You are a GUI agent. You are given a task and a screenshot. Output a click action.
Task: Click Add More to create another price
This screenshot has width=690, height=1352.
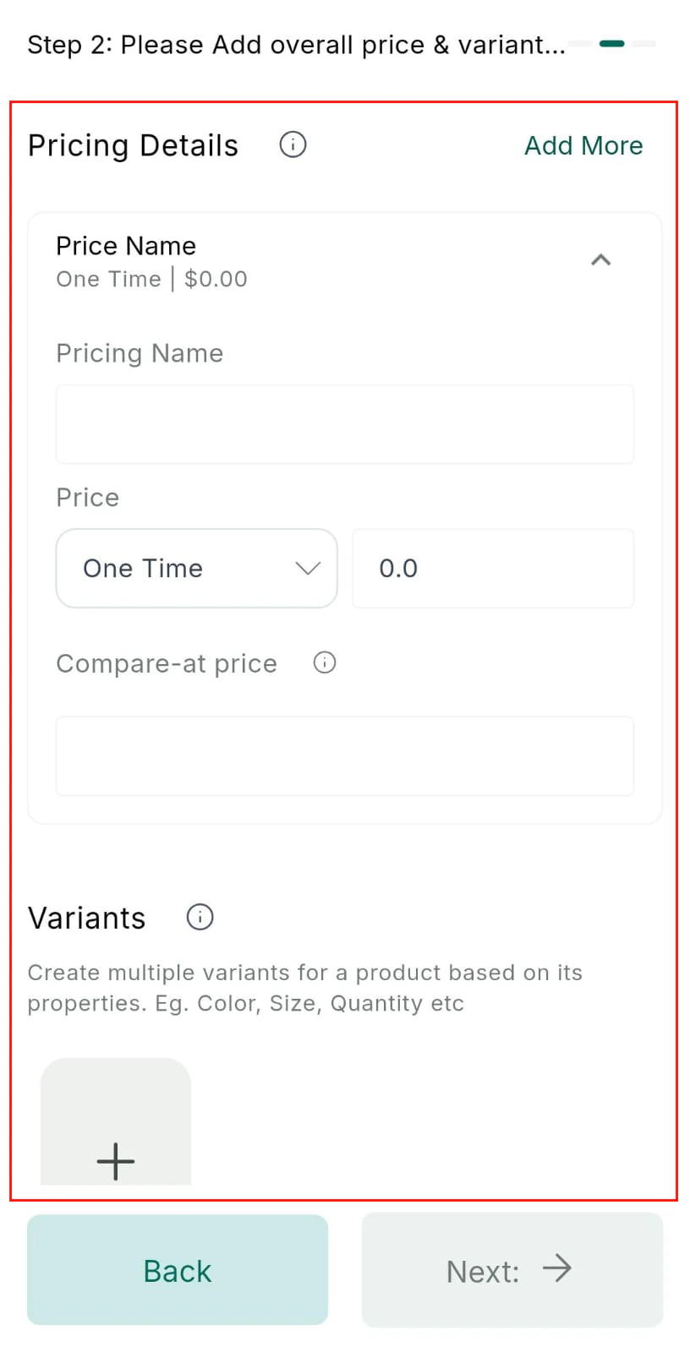583,145
